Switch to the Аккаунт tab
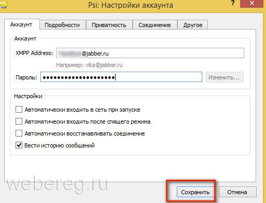266x203 pixels. [21, 24]
